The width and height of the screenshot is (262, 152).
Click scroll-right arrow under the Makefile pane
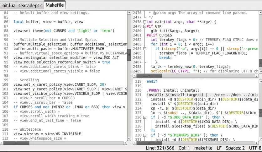257,143
